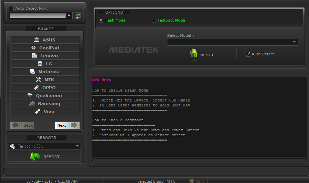Viewport: 309px width, 183px height.
Task: Click the Samsung bar chart icon
Action: pos(32,103)
